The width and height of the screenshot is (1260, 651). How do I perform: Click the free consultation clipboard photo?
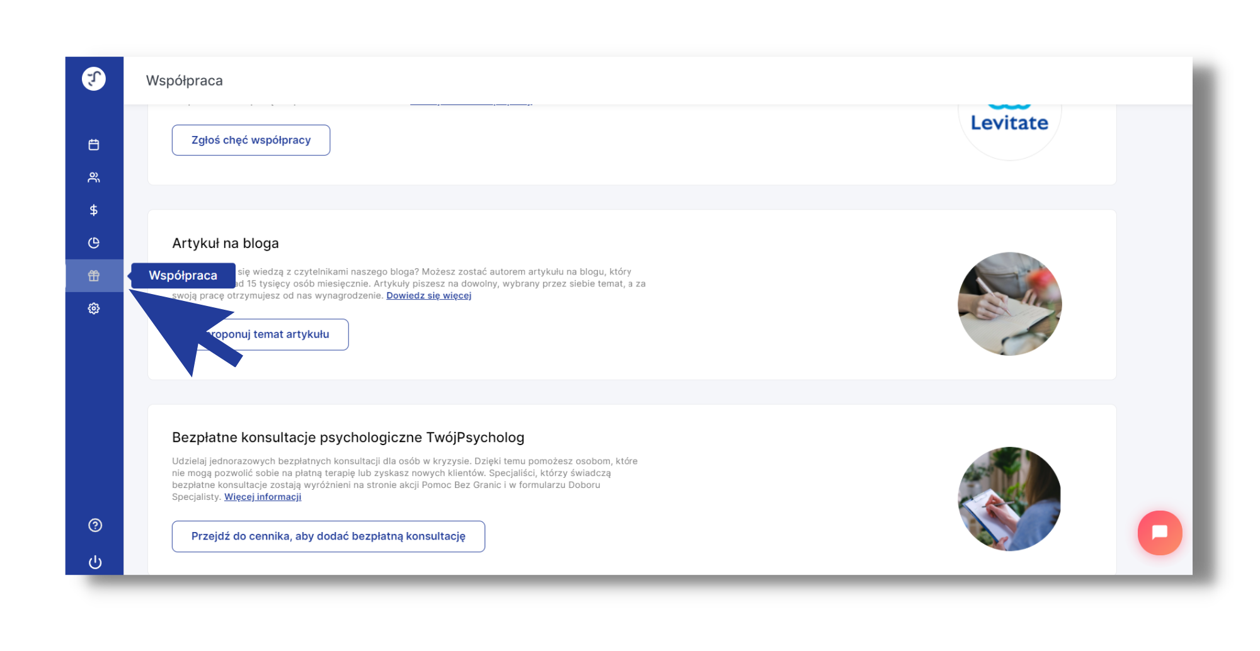click(x=1009, y=499)
